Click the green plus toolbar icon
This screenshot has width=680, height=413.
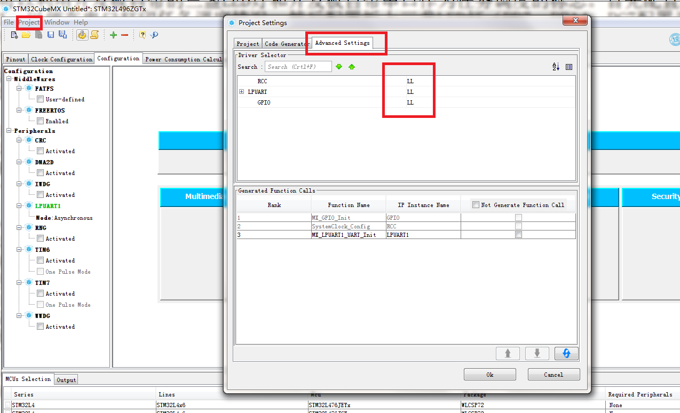tap(113, 35)
